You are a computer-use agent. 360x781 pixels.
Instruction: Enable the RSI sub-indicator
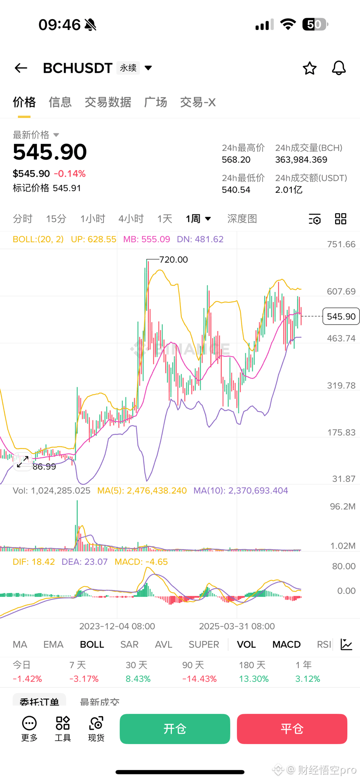coord(324,644)
